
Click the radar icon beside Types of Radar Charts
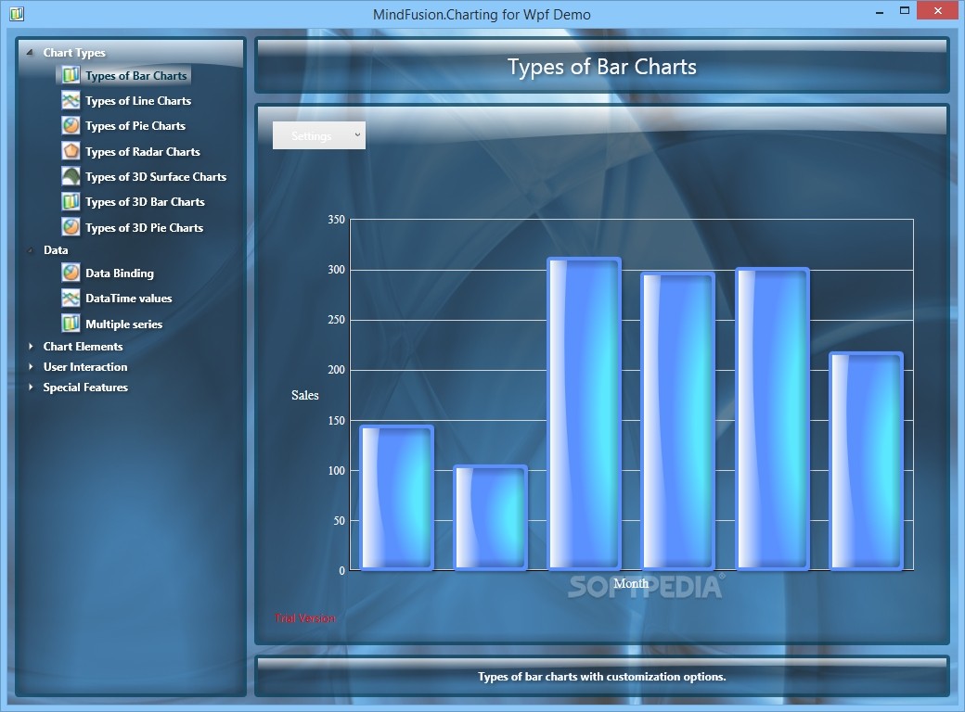tap(71, 151)
